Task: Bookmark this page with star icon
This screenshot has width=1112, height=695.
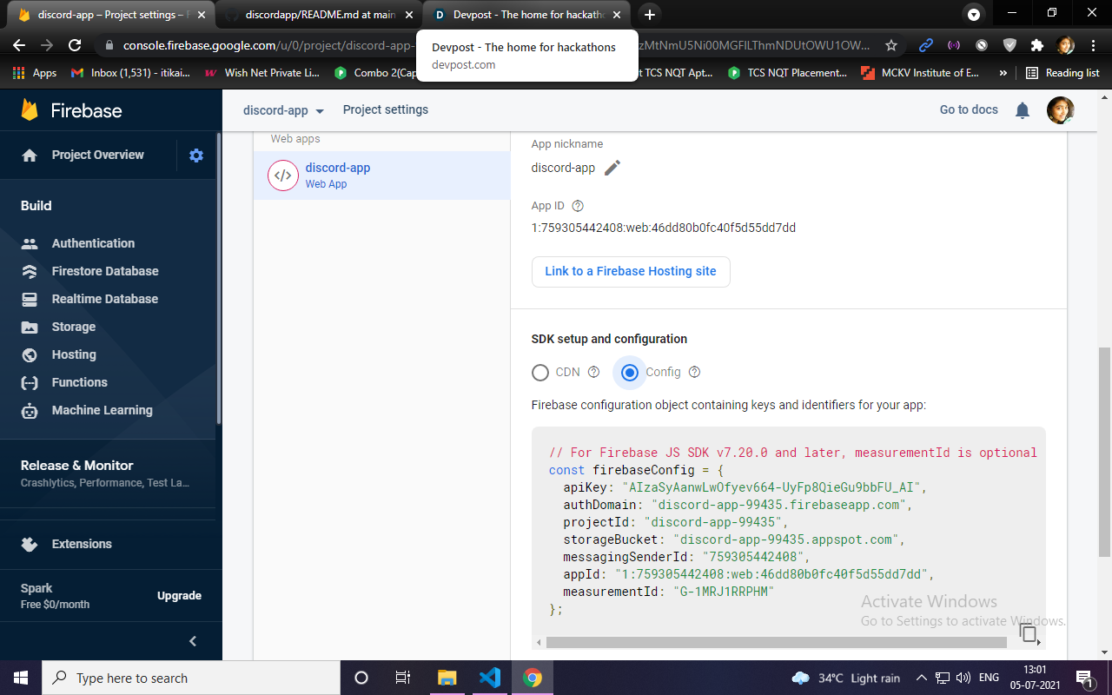Action: 891,45
